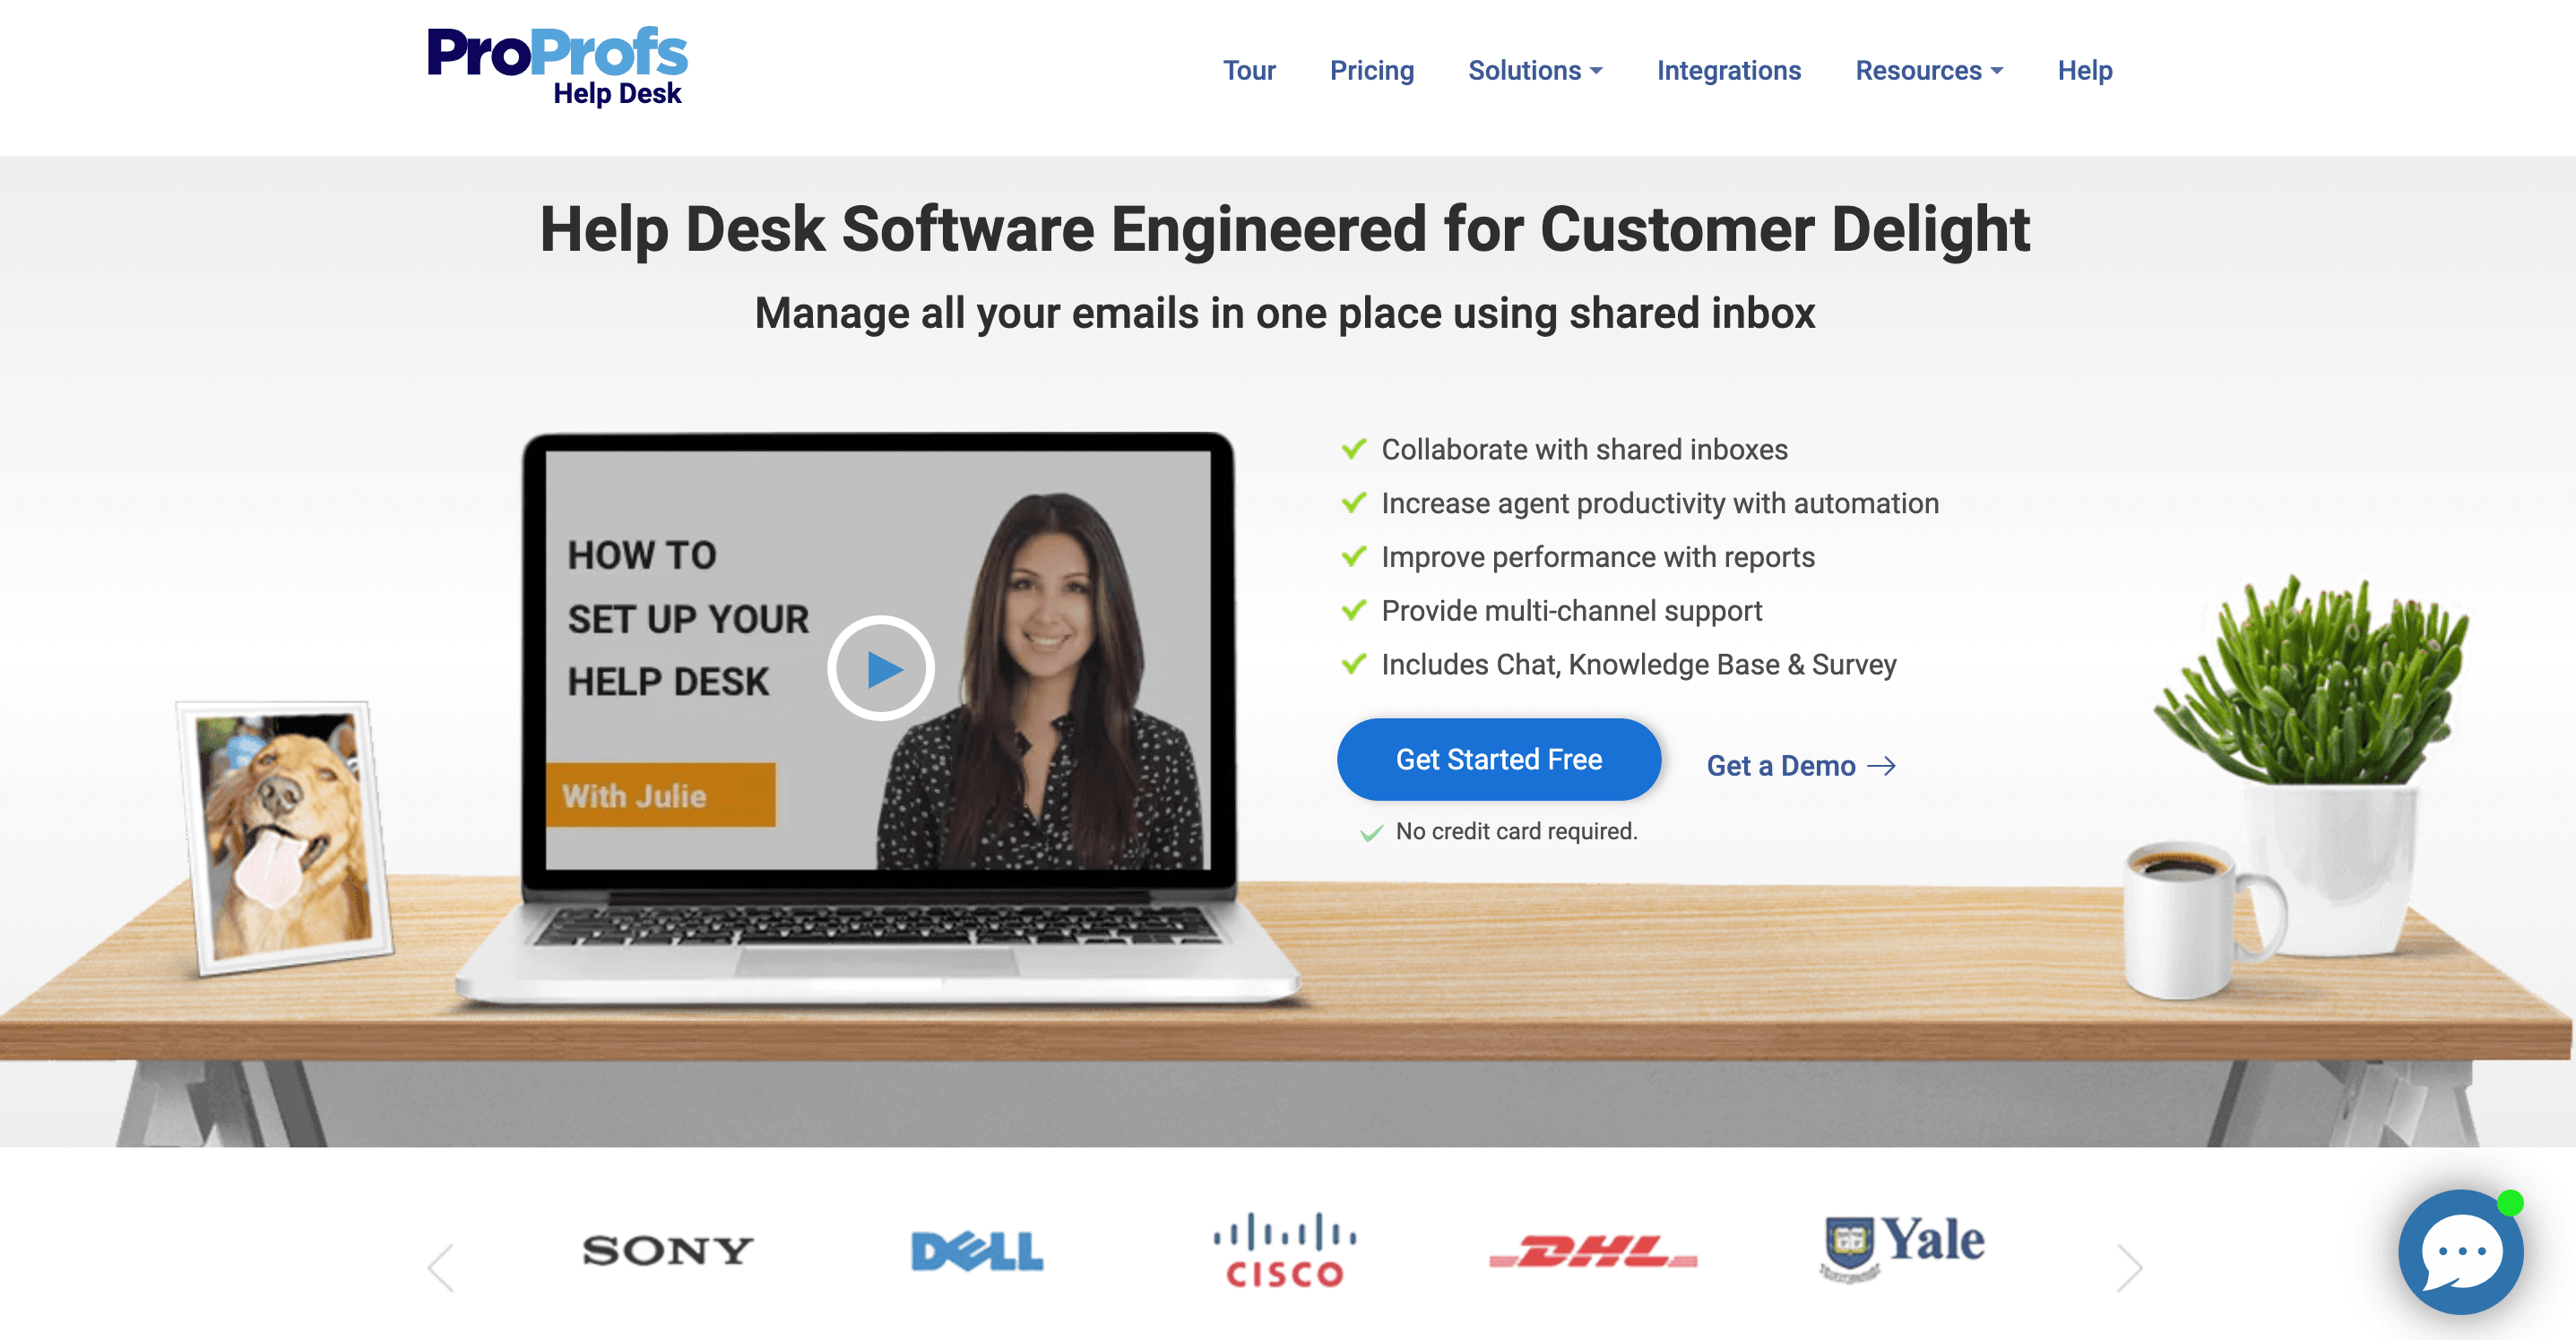
Task: Click the play button on the video
Action: (x=877, y=666)
